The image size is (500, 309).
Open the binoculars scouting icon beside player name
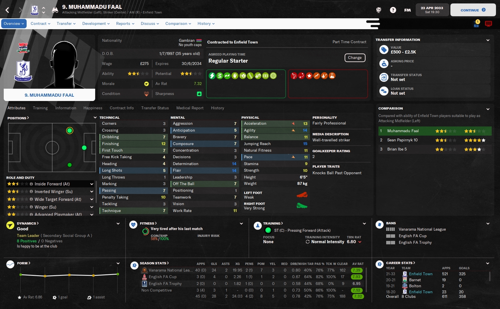[55, 10]
